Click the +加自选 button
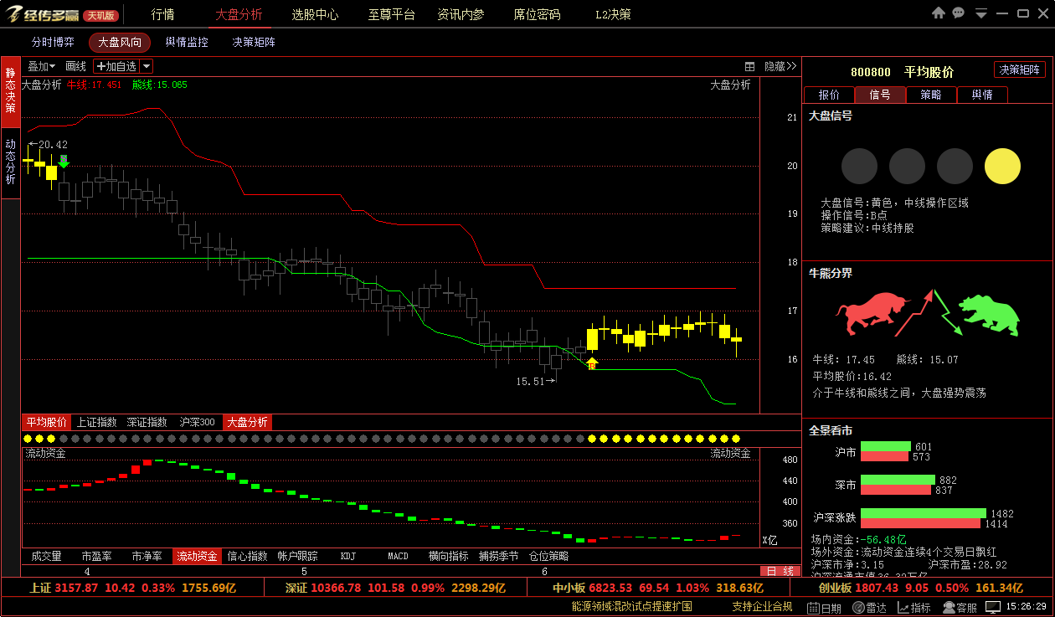The height and width of the screenshot is (617, 1055). (x=116, y=66)
